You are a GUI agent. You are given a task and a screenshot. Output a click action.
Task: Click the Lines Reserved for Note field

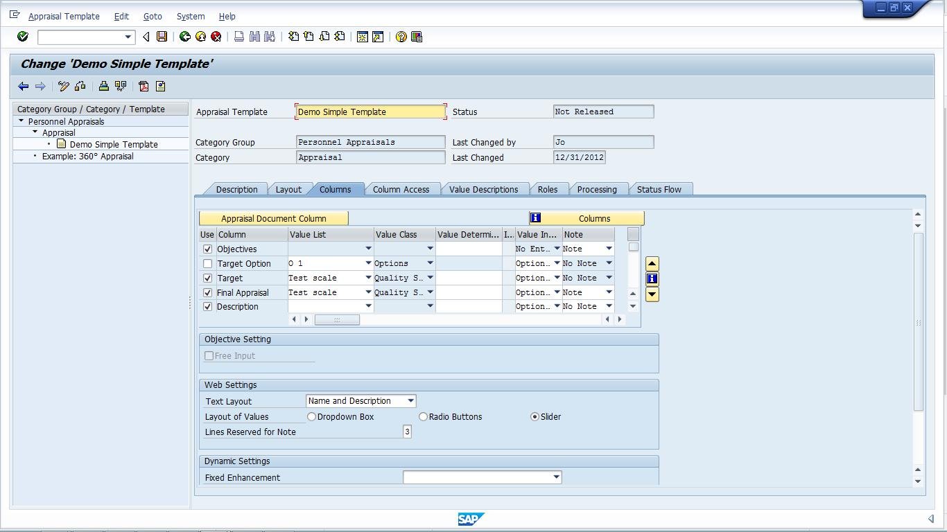click(x=407, y=432)
